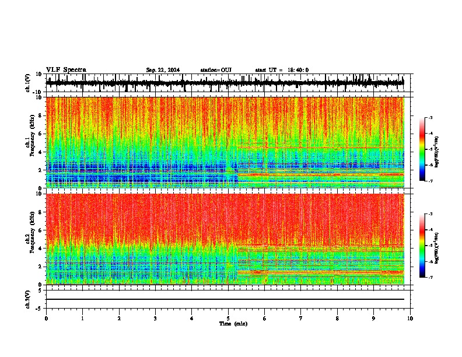Click the ch.3 flat voltage line
This screenshot has width=462, height=357.
[x=225, y=299]
